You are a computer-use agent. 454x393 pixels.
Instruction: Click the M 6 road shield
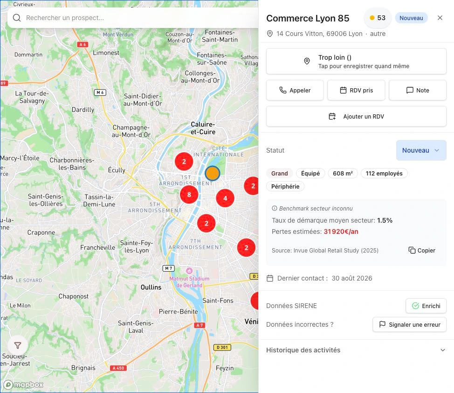[100, 92]
